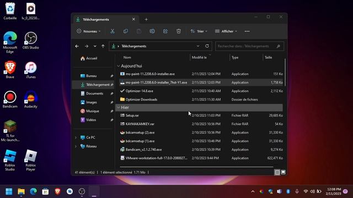Viewport: 353px width, 198px height.
Task: Select the Bandicam desktop shortcut
Action: click(x=10, y=100)
